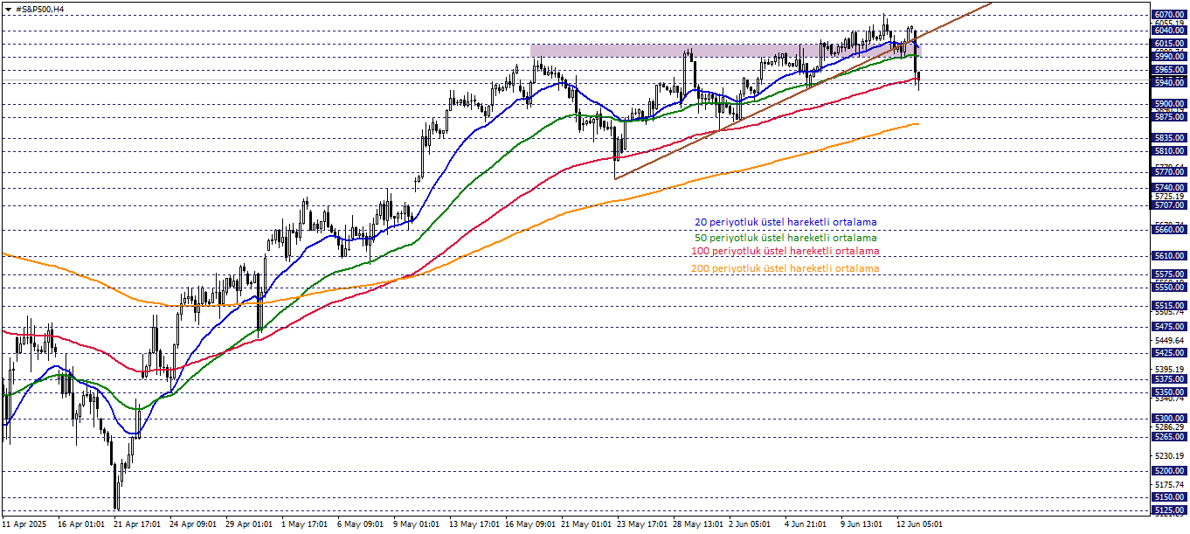Click the '21 Apr 17:01' time axis label
Screen dimensions: 1190x534
click(137, 524)
